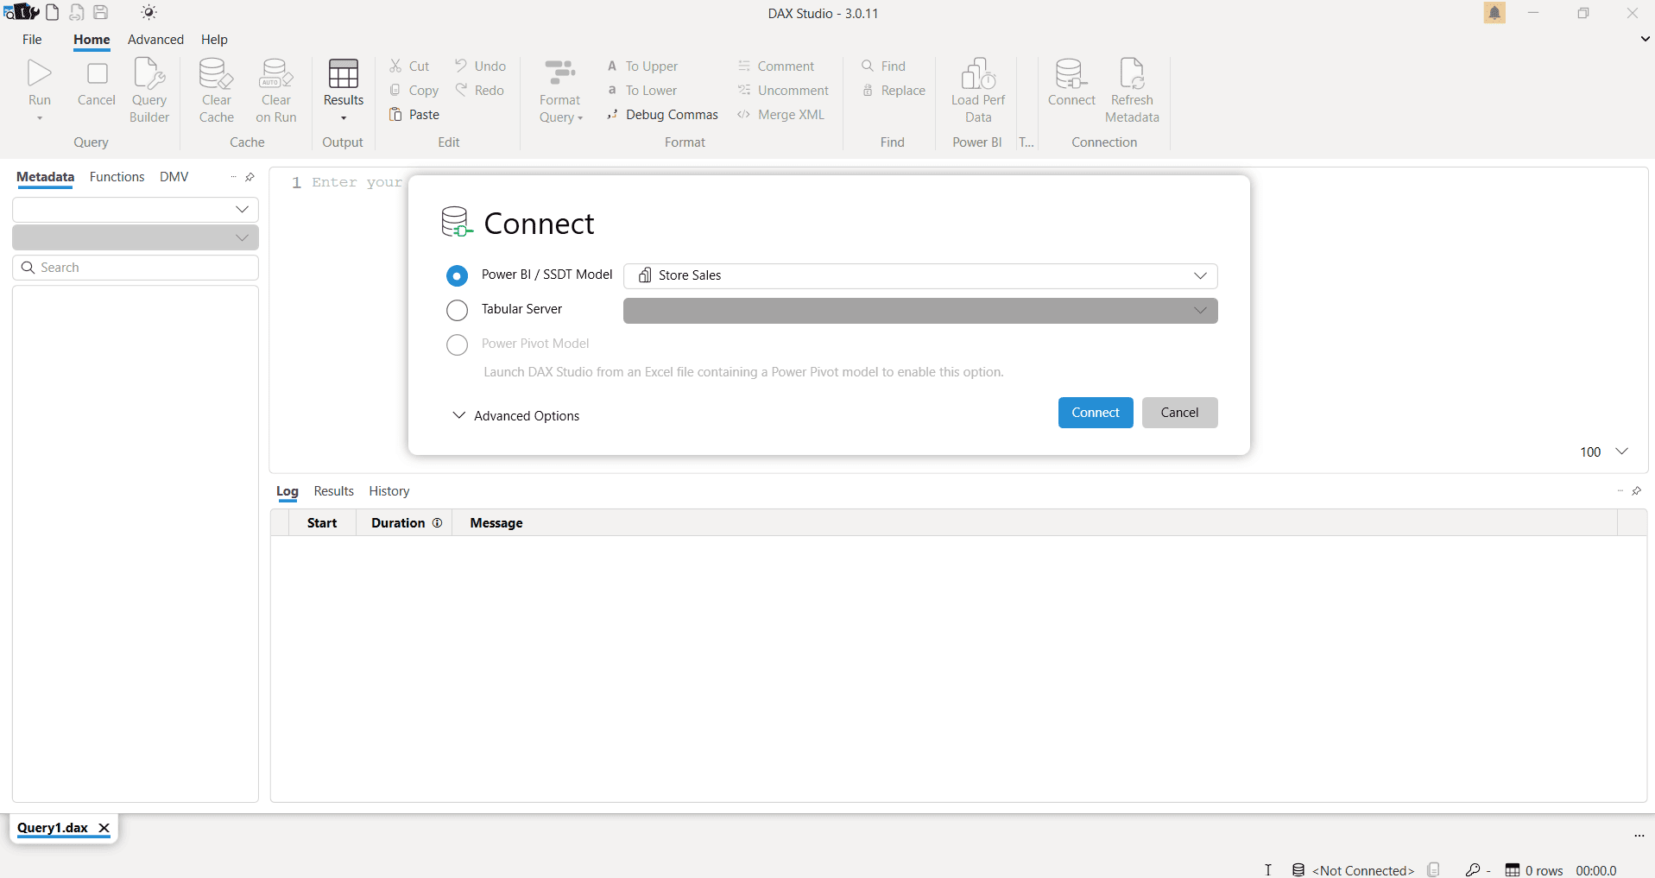
Task: Click Refresh Metadata icon
Action: [x=1132, y=73]
